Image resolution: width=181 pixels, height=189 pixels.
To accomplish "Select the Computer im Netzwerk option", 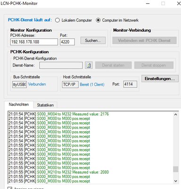I will point(117,20).
